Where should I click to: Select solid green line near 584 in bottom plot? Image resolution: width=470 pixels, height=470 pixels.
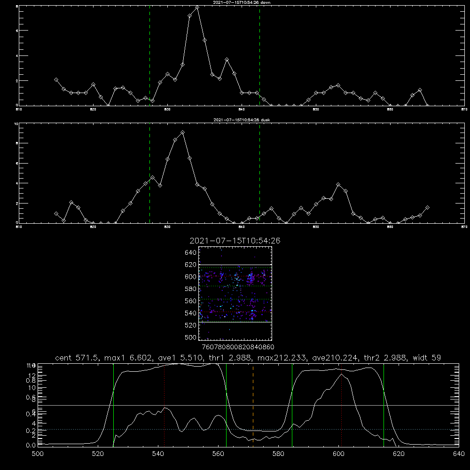292,405
